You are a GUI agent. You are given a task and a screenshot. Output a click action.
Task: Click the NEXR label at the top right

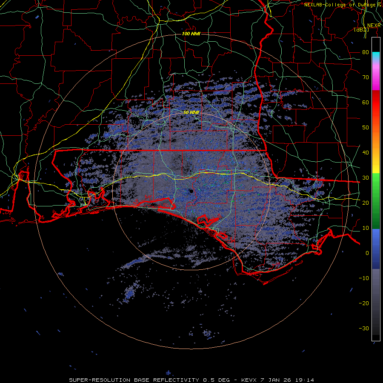pyautogui.click(x=374, y=26)
